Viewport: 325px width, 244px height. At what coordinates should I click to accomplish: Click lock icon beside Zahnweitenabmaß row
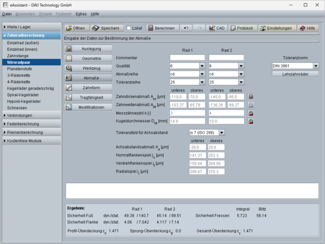(251, 105)
